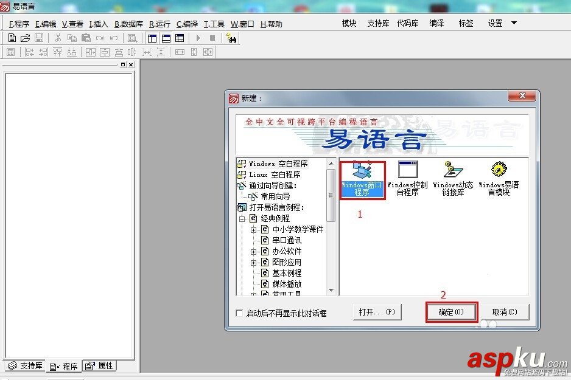Click the center horizontally in window icon
Viewport: 571px width, 380px height.
(90, 52)
